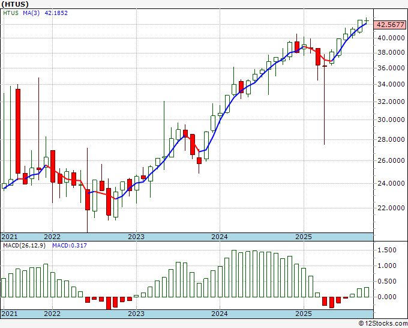Click the MACD:0.317 value label
This screenshot has height=328, width=408.
pyautogui.click(x=70, y=246)
